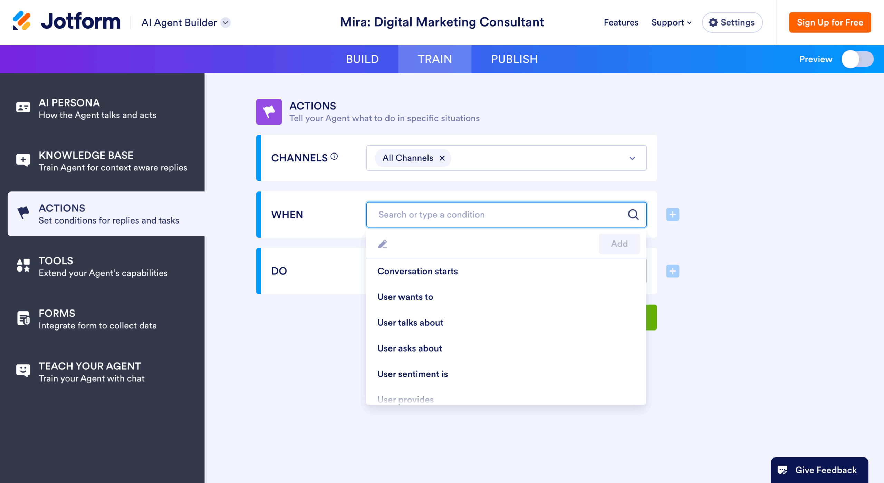
Task: Click the Forms document icon
Action: coord(23,318)
